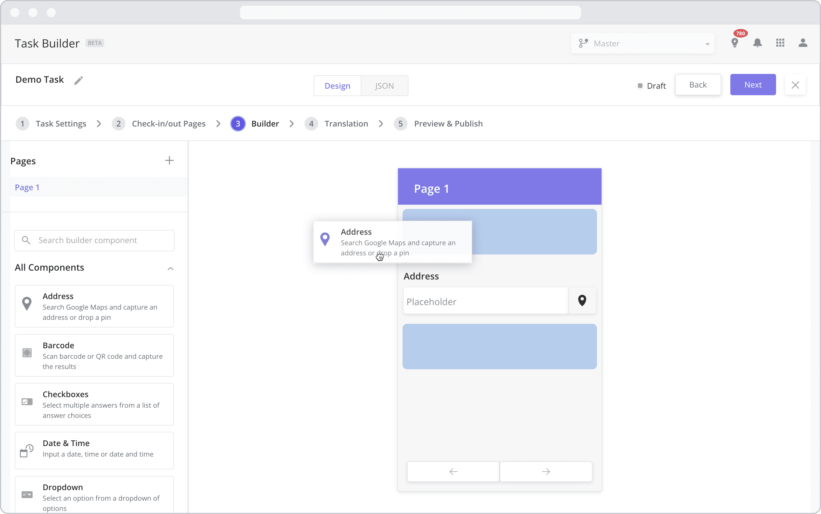The width and height of the screenshot is (821, 514).
Task: Click the Checkboxes component icon
Action: (27, 402)
